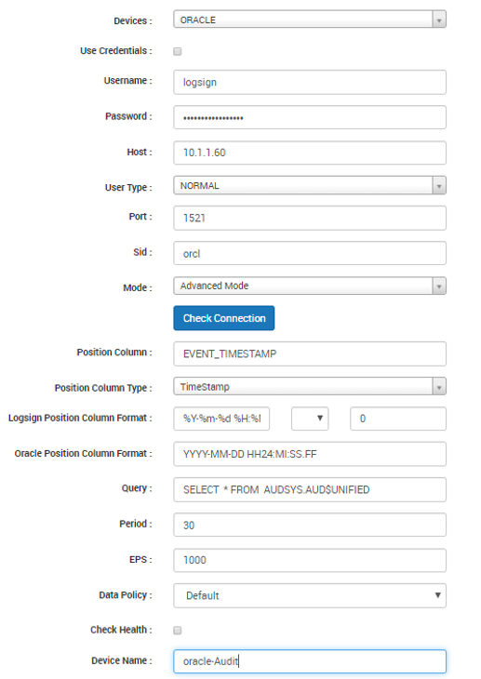Select the Period field showing 30

(x=310, y=525)
